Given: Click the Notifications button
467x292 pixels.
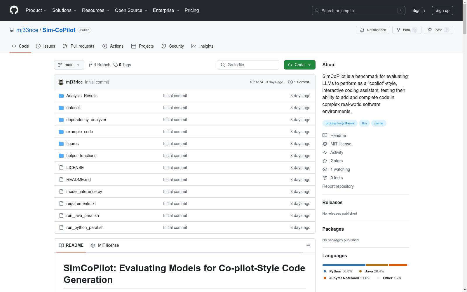Looking at the screenshot, I should (x=373, y=30).
